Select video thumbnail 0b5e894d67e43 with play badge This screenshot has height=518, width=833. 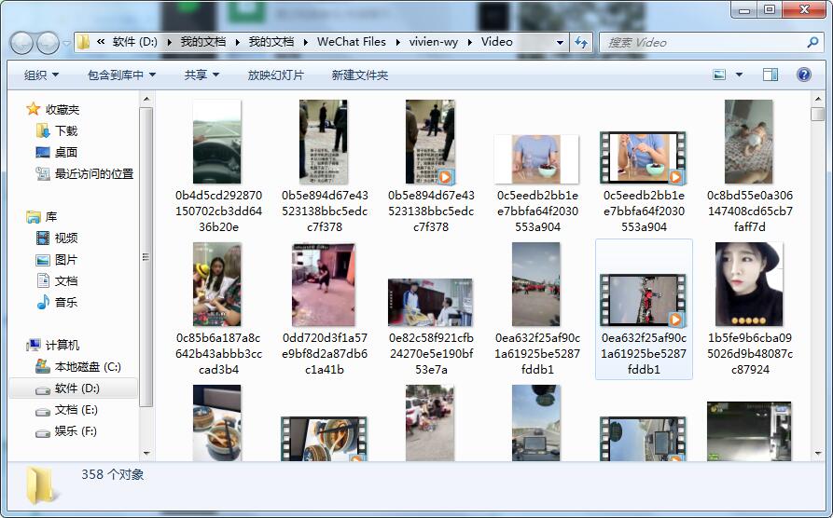[430, 142]
